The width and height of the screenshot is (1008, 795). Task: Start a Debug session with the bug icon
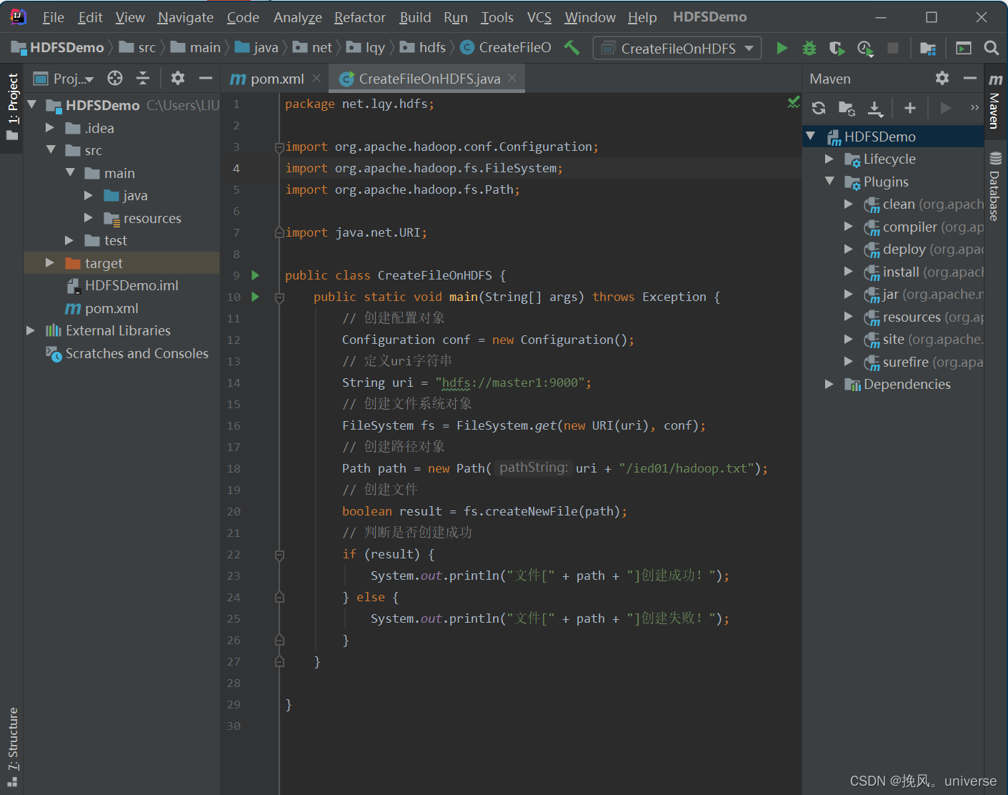809,48
